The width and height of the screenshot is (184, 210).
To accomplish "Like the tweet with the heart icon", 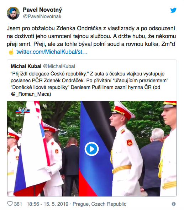I will 10,204.
